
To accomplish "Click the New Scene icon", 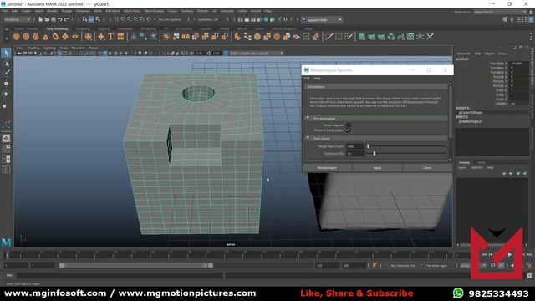I will click(41, 19).
